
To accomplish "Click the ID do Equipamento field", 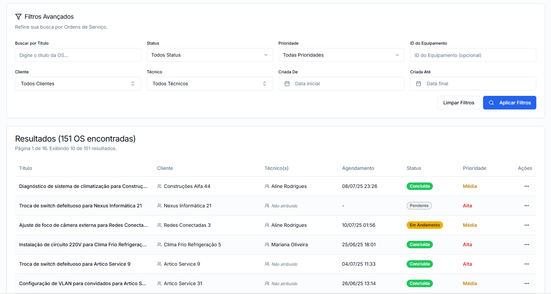I will pyautogui.click(x=473, y=55).
